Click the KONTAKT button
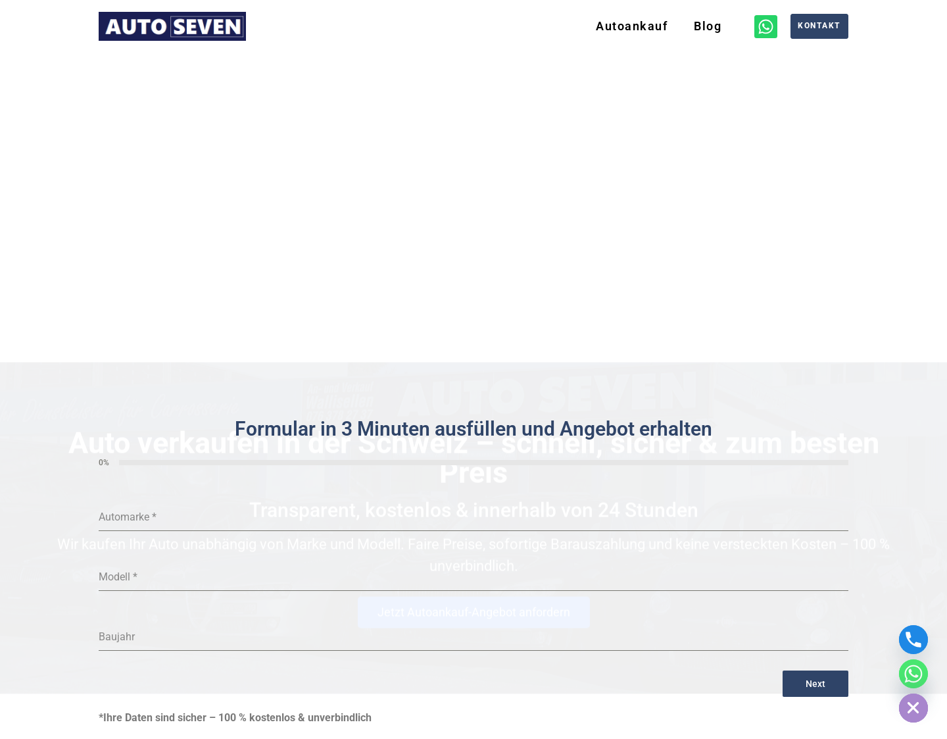The image size is (947, 739). click(819, 26)
